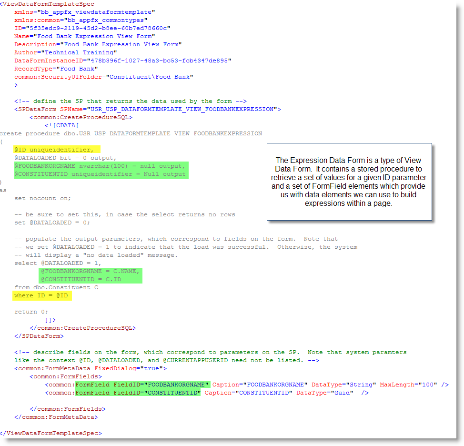
Task: Click the closing </common:FormFields> tag
Action: tap(68, 409)
